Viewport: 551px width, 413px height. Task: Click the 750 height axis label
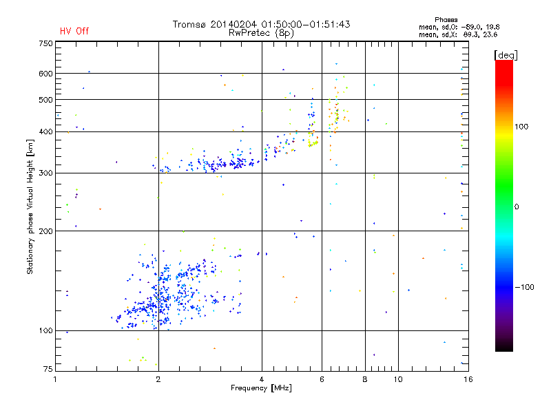pos(45,43)
